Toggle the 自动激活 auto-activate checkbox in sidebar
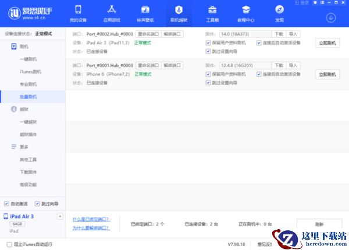 coord(6,204)
